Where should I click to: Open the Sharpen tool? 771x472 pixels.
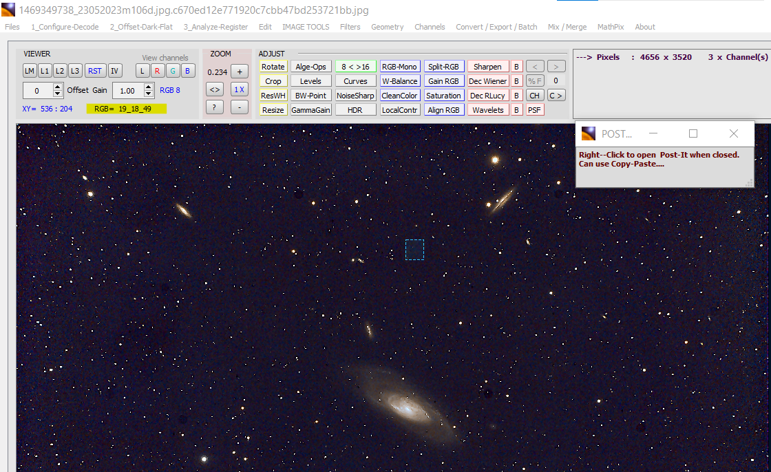(x=488, y=67)
